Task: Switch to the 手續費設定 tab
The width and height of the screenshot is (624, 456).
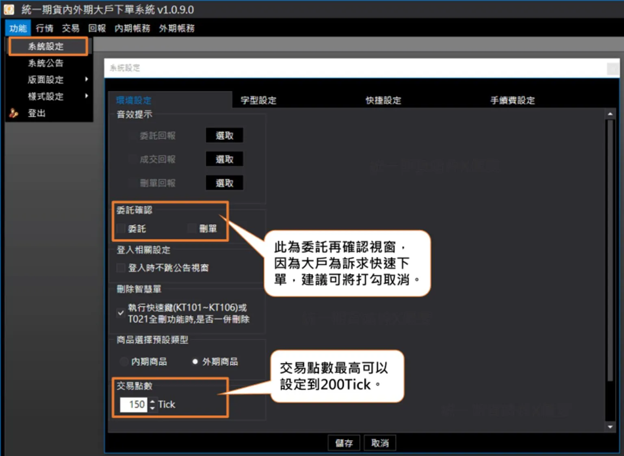Action: (x=512, y=100)
